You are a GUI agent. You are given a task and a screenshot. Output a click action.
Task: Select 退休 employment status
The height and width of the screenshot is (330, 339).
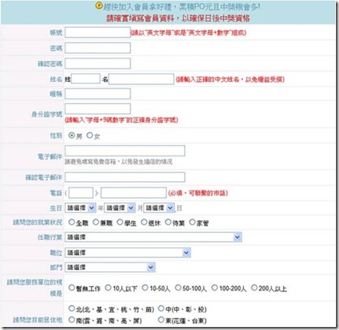144,222
